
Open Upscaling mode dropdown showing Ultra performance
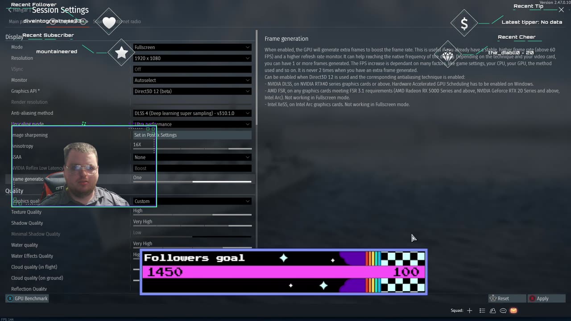[x=192, y=124]
